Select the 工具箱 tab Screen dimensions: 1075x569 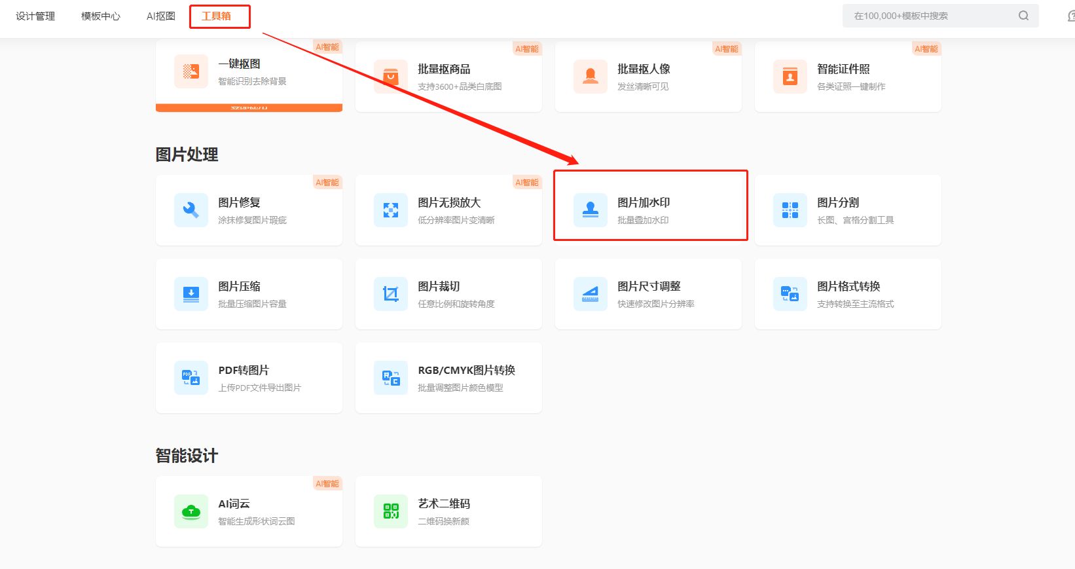click(x=217, y=16)
